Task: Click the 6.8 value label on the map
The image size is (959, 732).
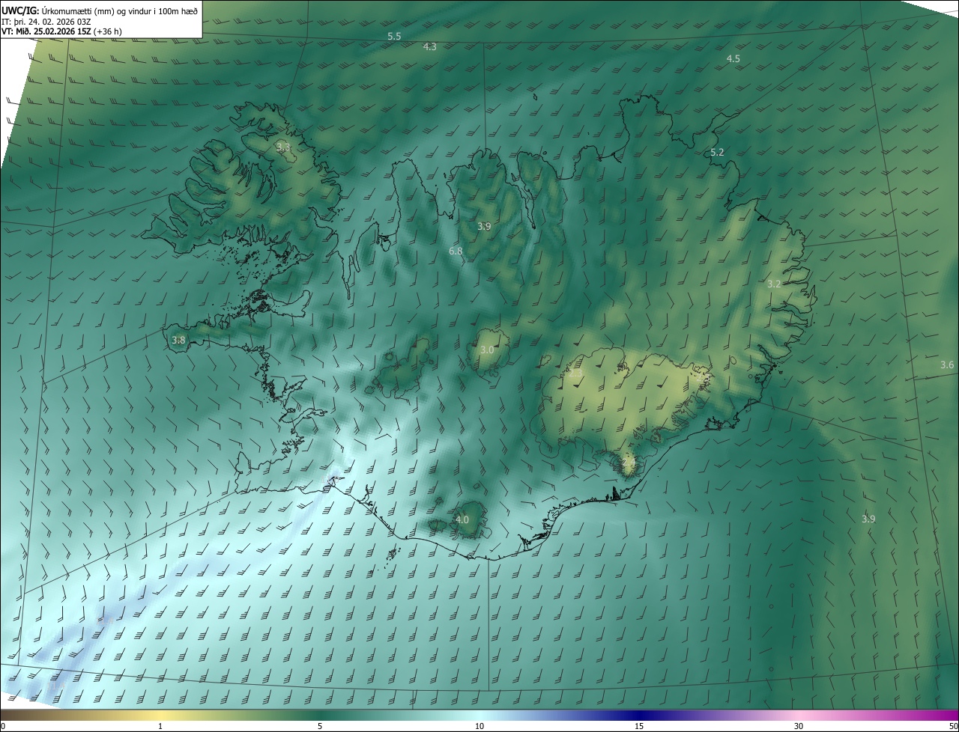Action: pyautogui.click(x=456, y=251)
